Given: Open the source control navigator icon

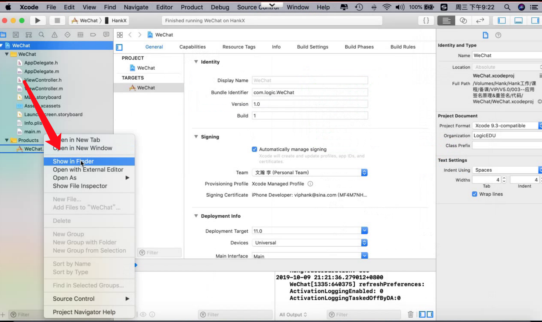Looking at the screenshot, I should coord(16,35).
